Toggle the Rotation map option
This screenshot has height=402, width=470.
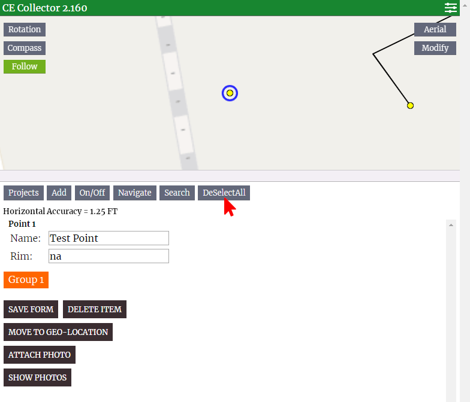click(x=25, y=29)
